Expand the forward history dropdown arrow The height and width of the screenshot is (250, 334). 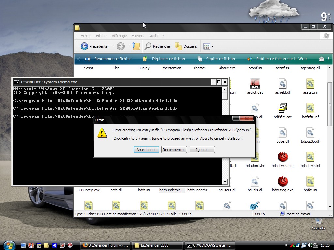(129, 46)
